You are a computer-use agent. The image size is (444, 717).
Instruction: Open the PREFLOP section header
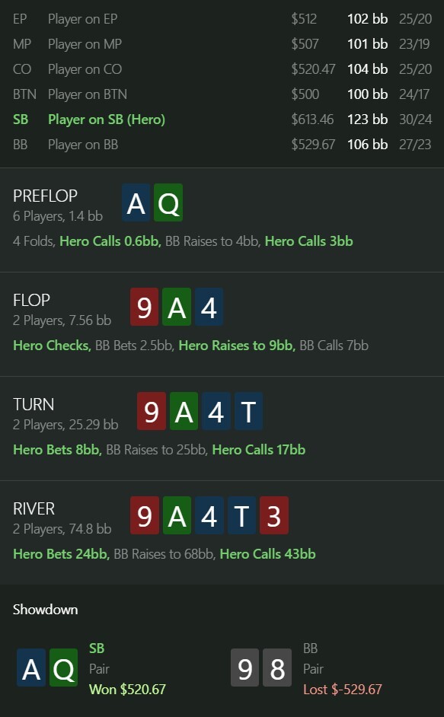coord(45,196)
